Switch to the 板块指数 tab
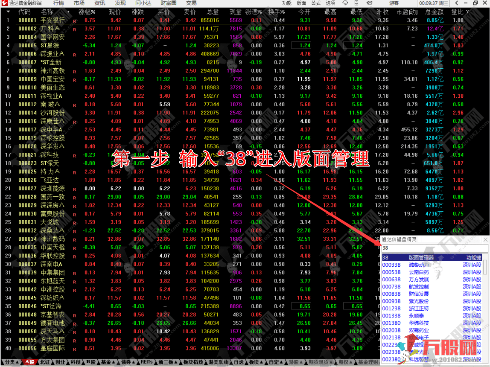The image size is (490, 367). coord(193,362)
